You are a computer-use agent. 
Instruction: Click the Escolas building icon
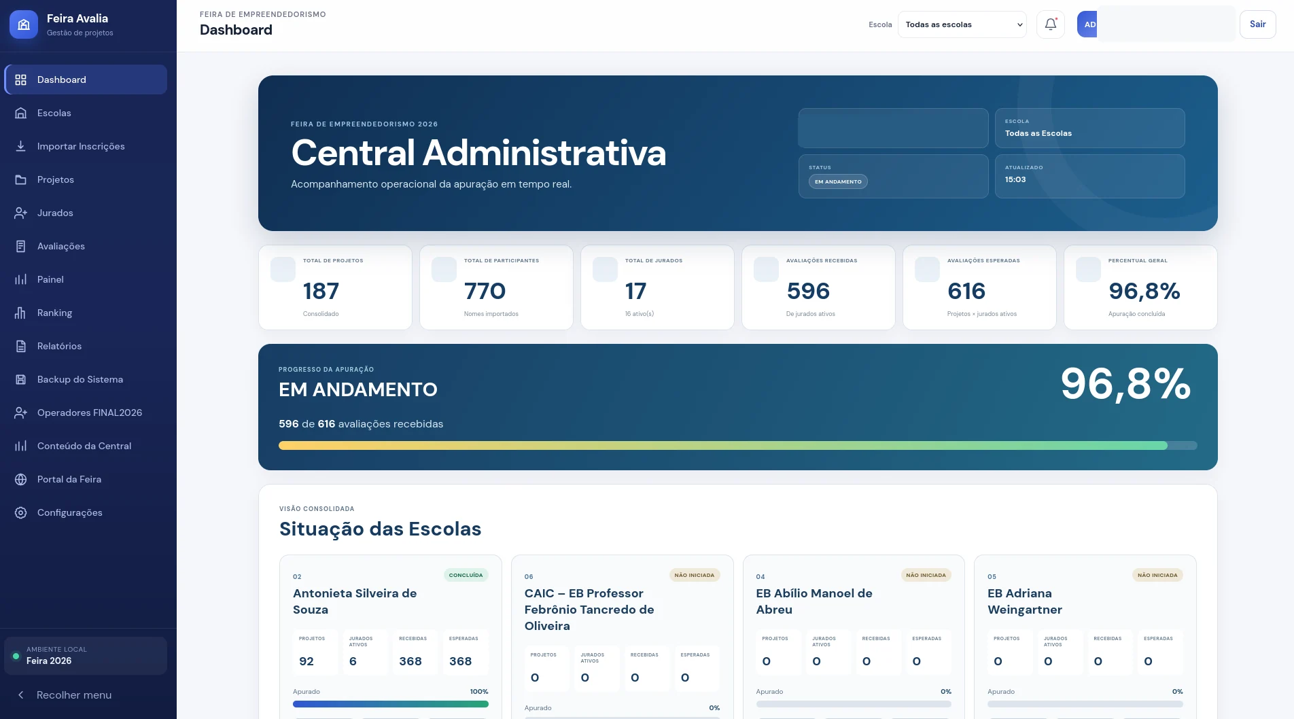pos(21,113)
